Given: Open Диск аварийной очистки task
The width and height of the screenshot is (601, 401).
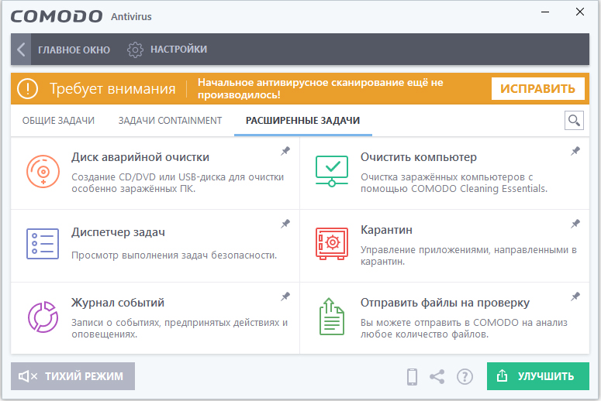Looking at the screenshot, I should [140, 157].
